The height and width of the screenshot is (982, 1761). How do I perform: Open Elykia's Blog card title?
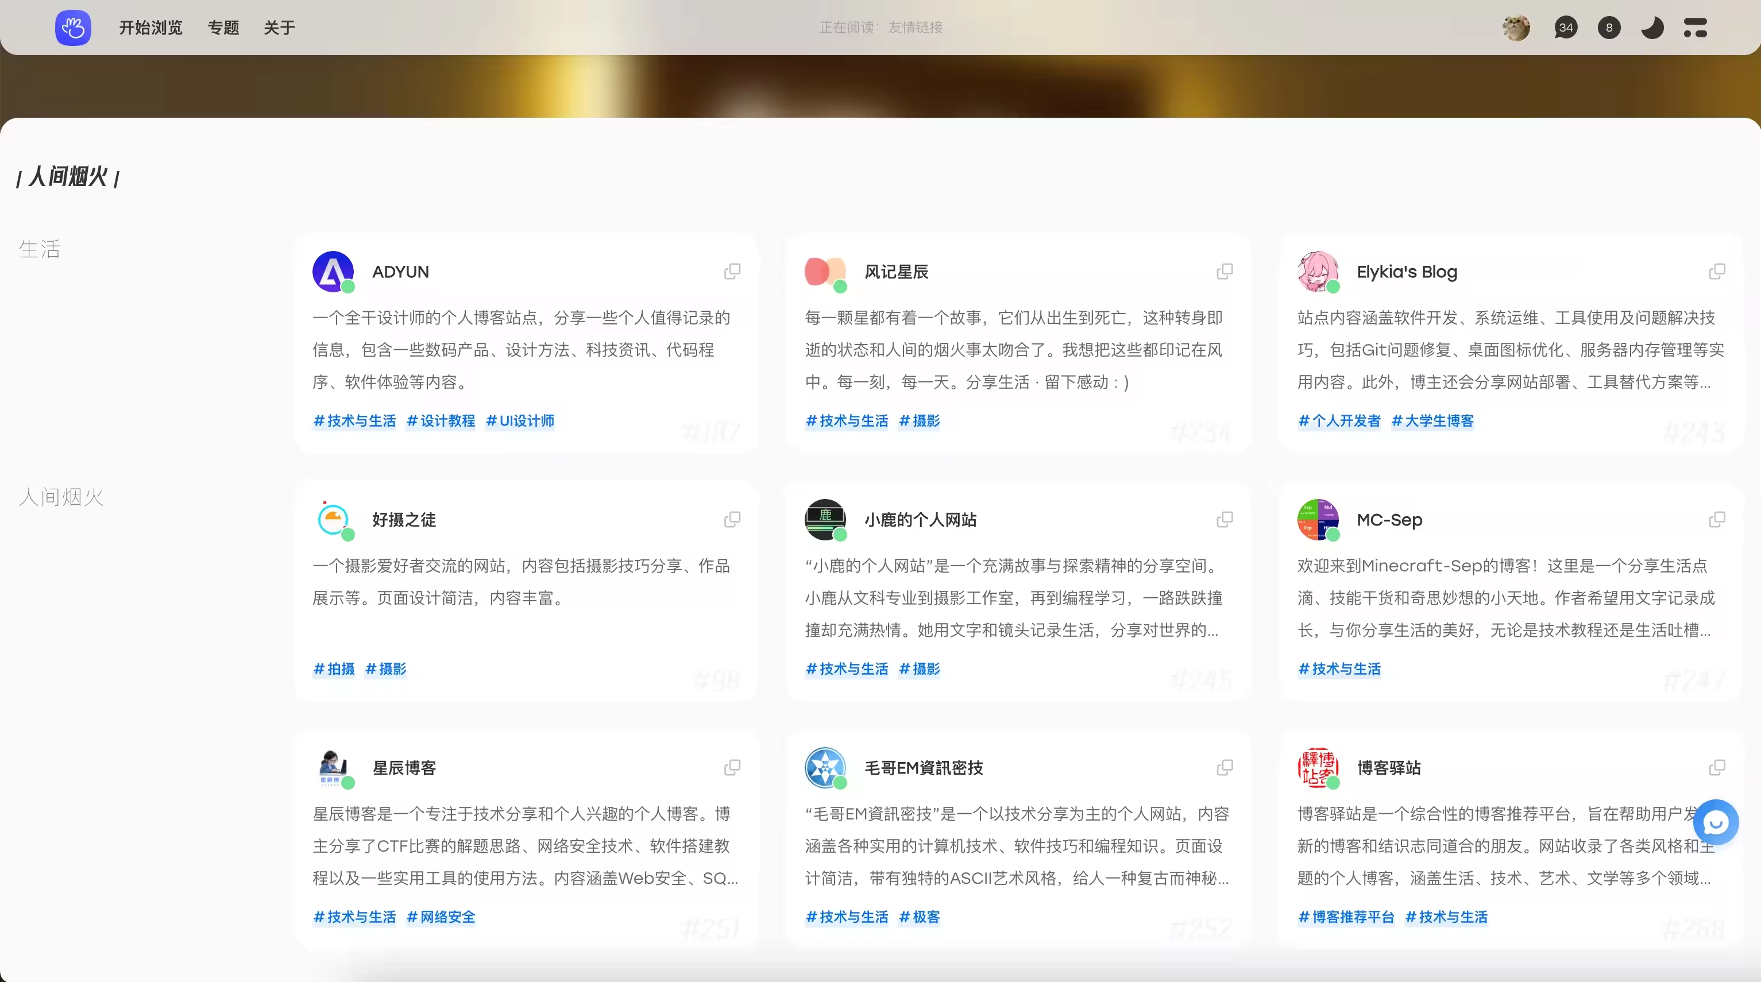coord(1406,271)
